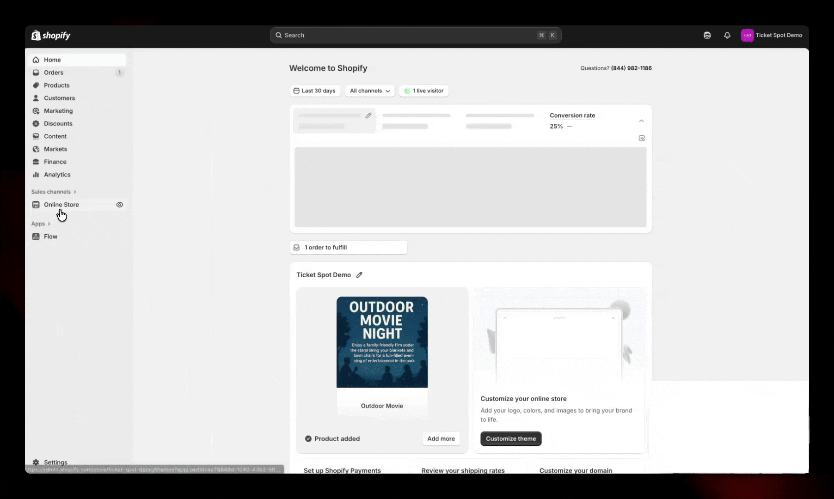Select Home in the sidebar
Screen dimensions: 834x499
point(52,60)
